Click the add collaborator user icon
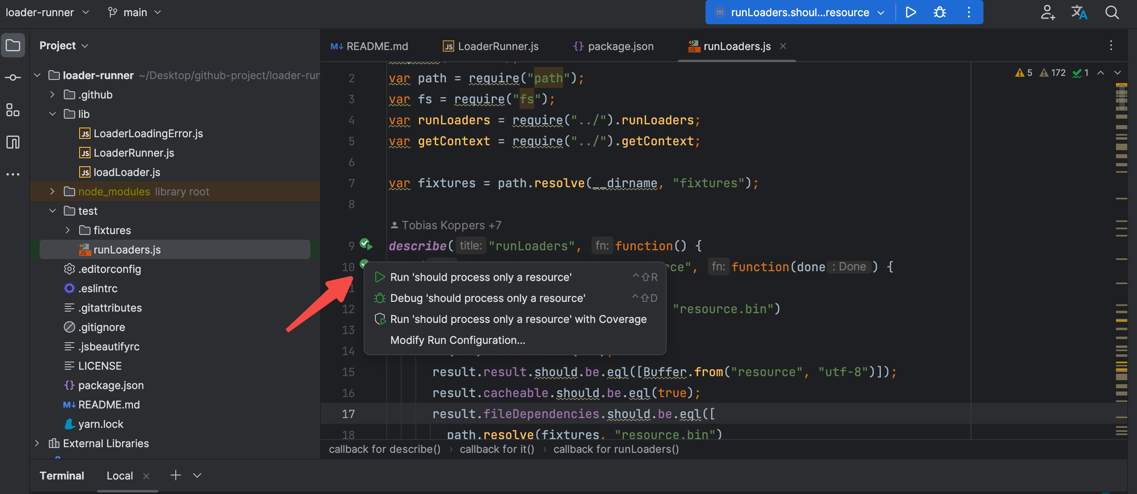Viewport: 1137px width, 494px height. point(1047,13)
